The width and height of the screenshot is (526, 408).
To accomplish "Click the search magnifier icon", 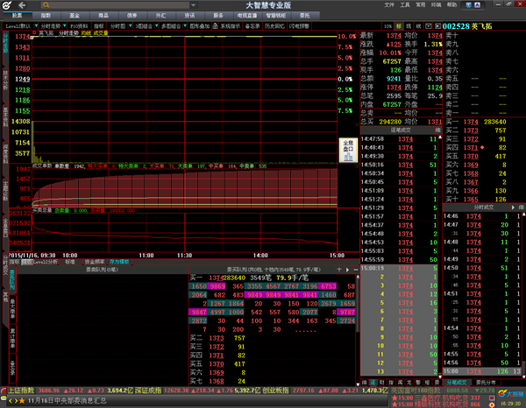I will pos(46,5).
